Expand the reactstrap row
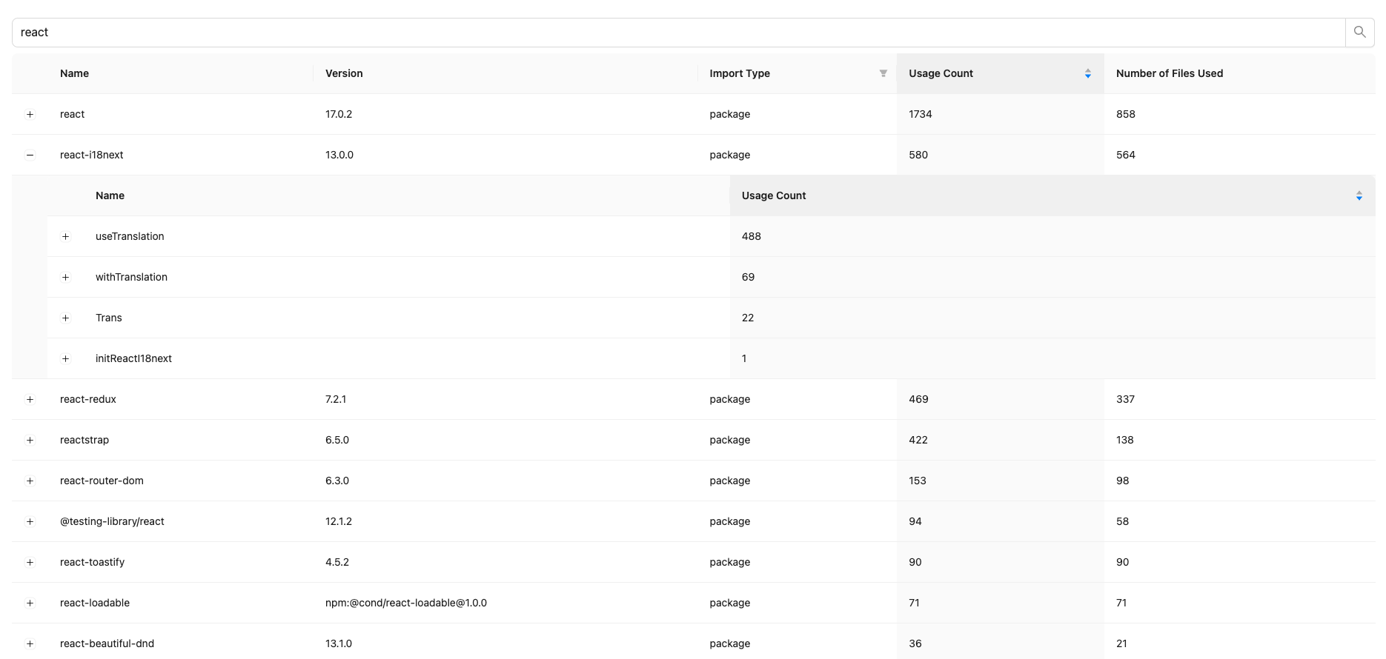This screenshot has width=1386, height=659. click(30, 440)
